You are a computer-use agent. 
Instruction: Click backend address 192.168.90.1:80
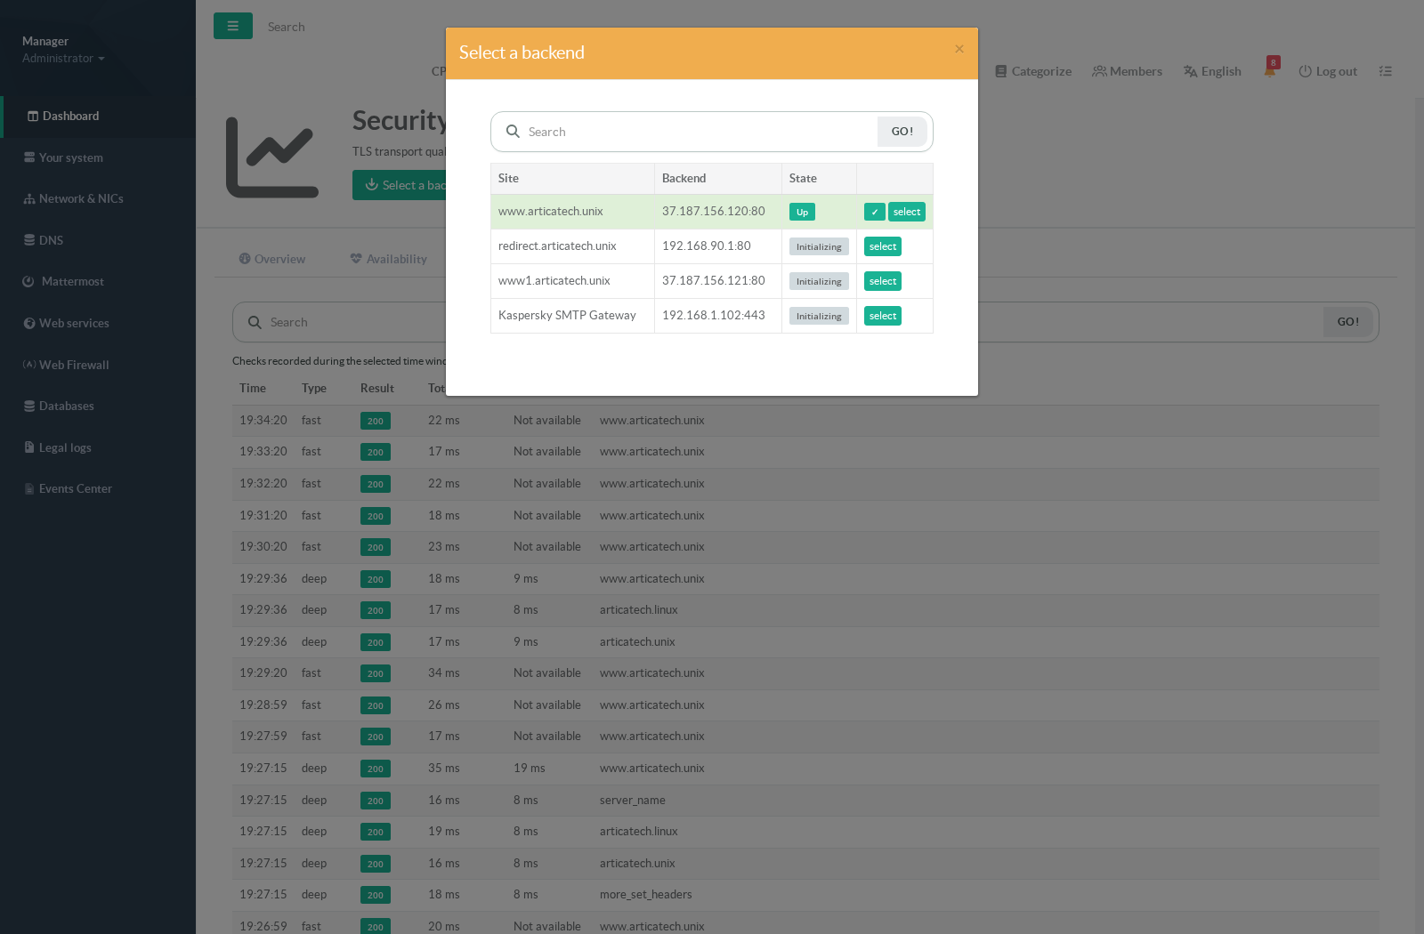tap(706, 246)
